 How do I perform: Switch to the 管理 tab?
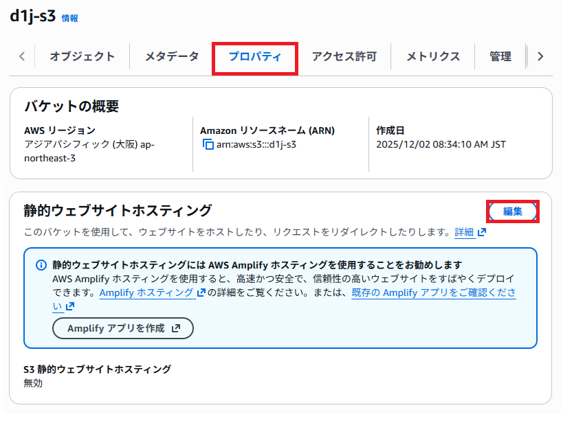point(500,57)
